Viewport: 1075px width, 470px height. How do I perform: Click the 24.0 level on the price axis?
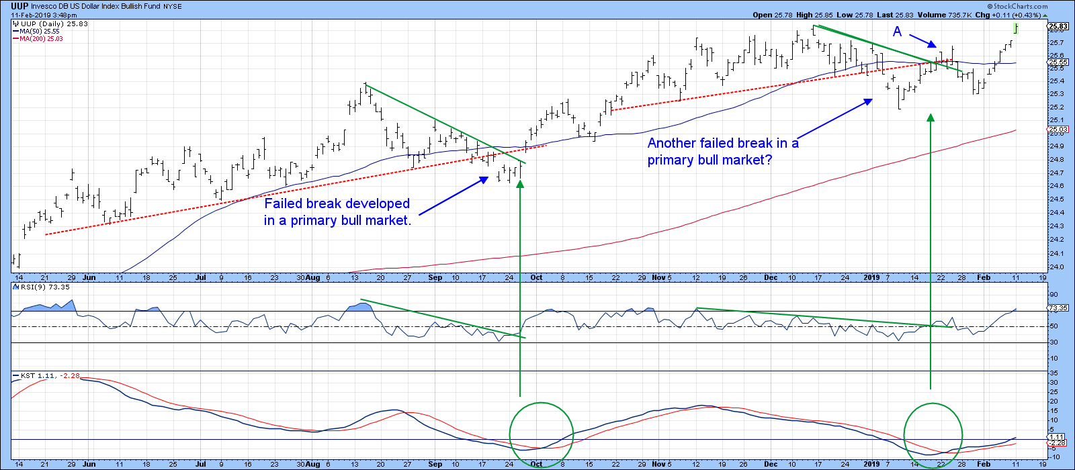(x=1057, y=267)
